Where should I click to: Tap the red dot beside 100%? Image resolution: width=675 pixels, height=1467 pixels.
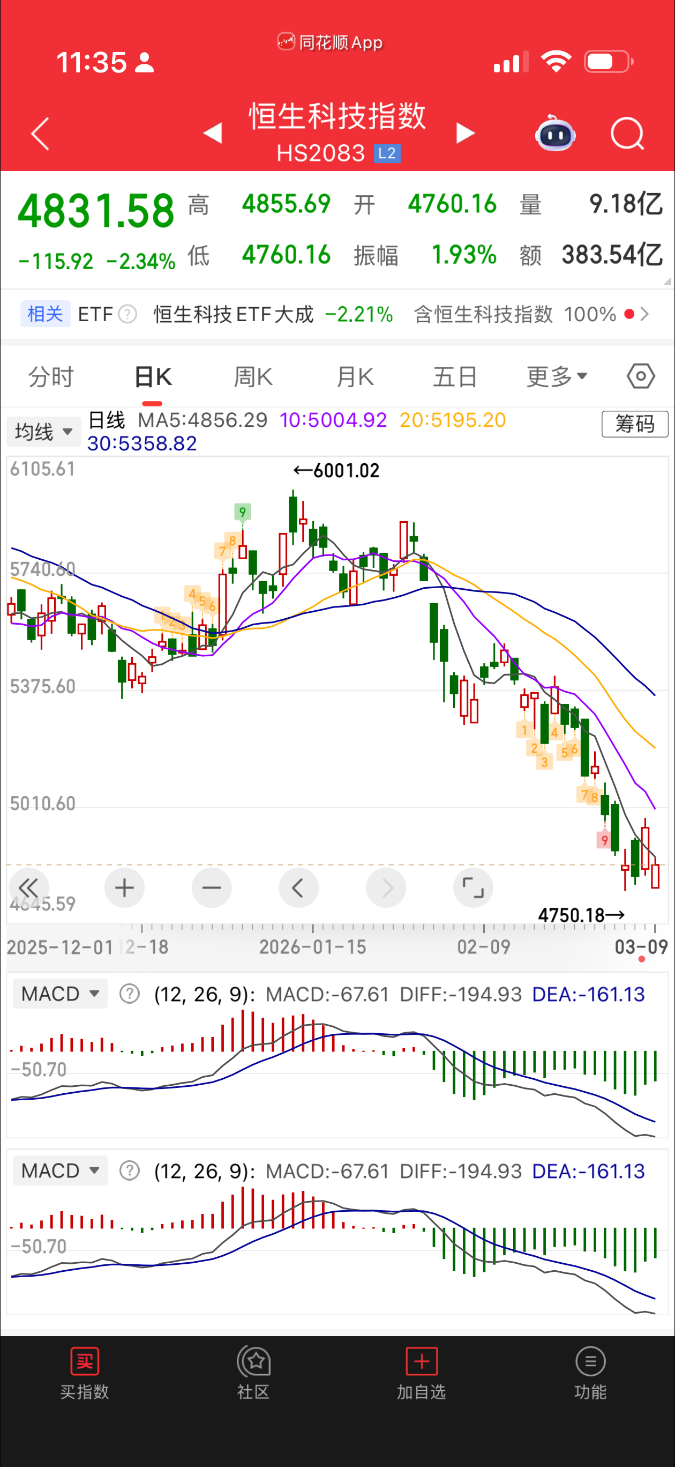click(629, 314)
